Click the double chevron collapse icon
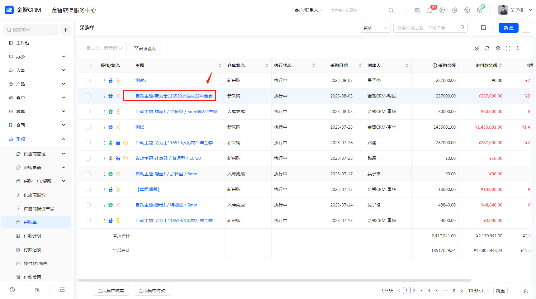 coord(477,48)
